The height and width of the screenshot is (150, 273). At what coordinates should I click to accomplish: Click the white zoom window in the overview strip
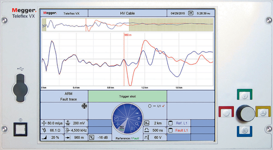pyautogui.click(x=87, y=25)
